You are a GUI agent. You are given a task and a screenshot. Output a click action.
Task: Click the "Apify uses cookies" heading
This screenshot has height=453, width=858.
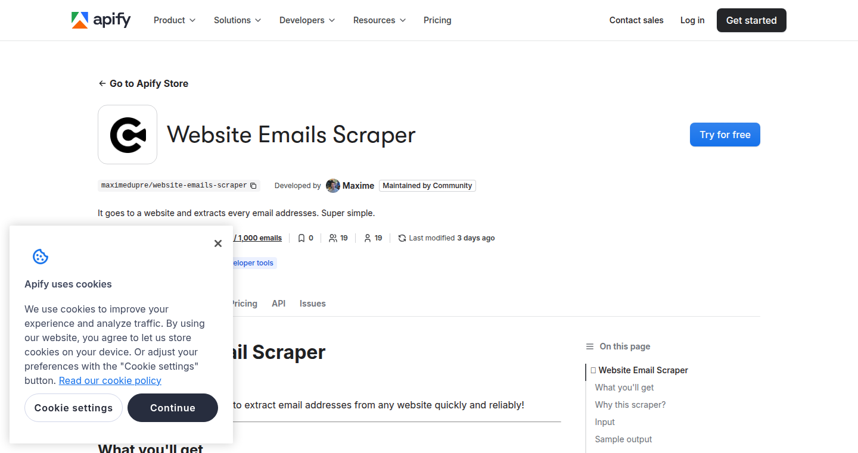[68, 285]
